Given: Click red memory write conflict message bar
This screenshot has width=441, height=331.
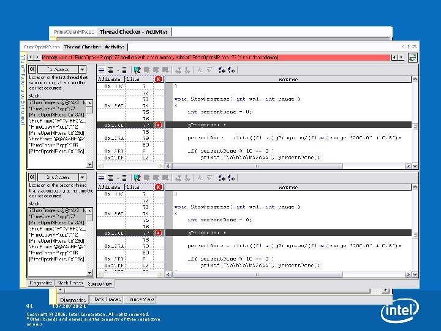Looking at the screenshot, I should tap(216, 58).
